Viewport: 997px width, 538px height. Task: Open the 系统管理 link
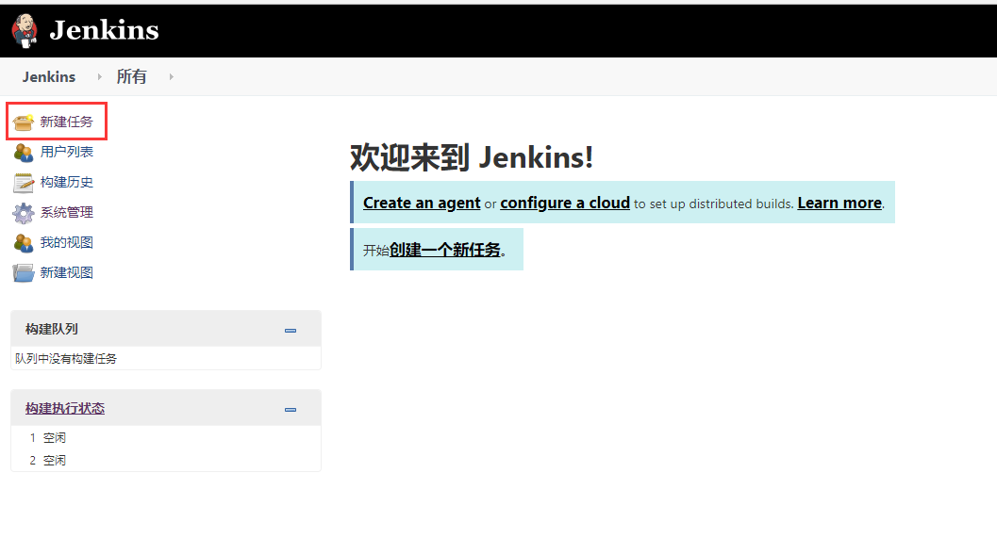[66, 212]
